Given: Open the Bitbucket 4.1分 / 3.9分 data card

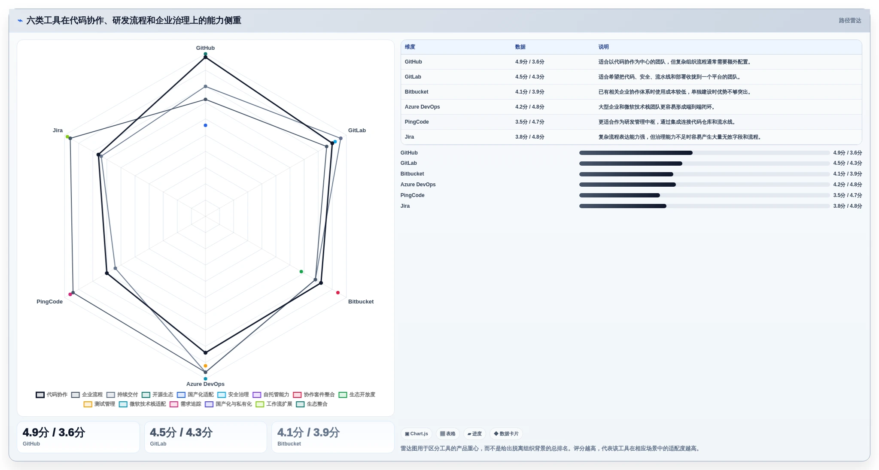Looking at the screenshot, I should [333, 437].
